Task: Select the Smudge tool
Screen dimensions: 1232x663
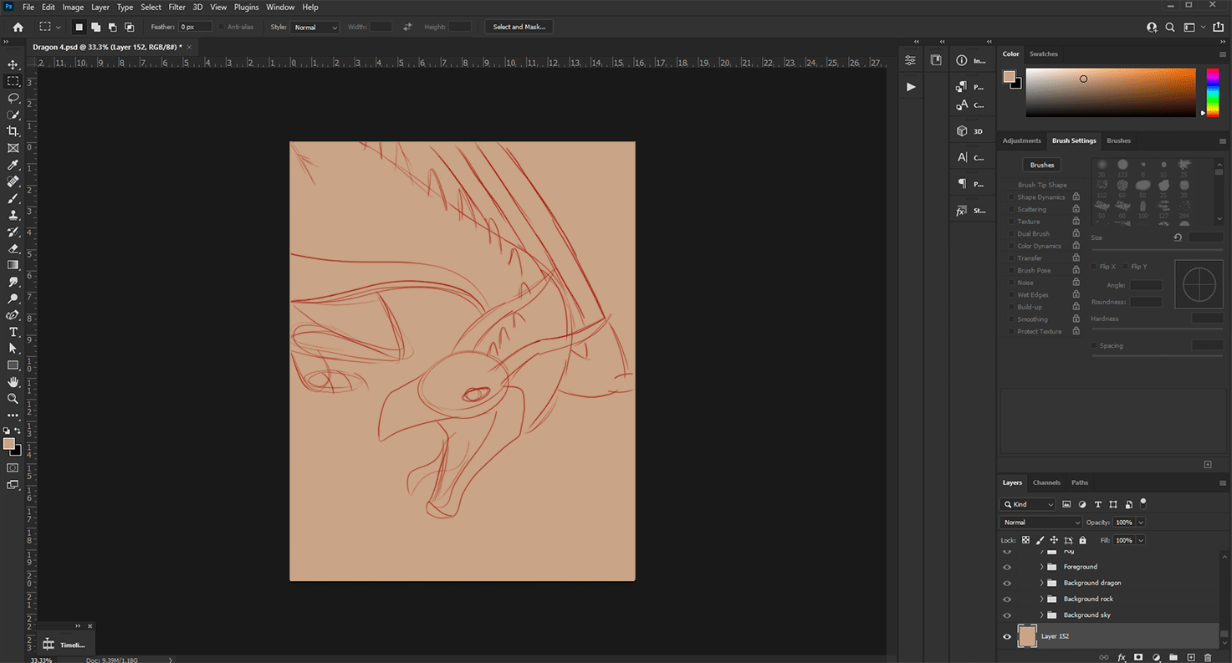Action: click(x=13, y=282)
